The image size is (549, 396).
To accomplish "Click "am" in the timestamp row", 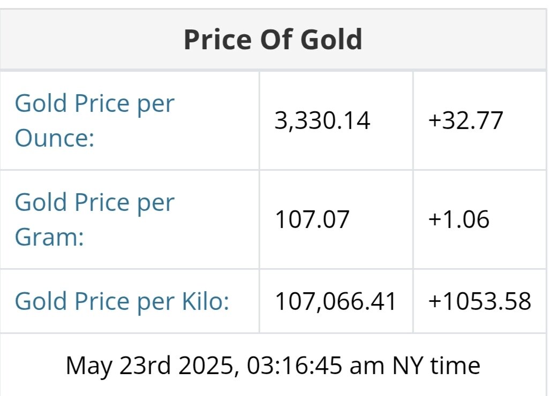I will [x=368, y=365].
